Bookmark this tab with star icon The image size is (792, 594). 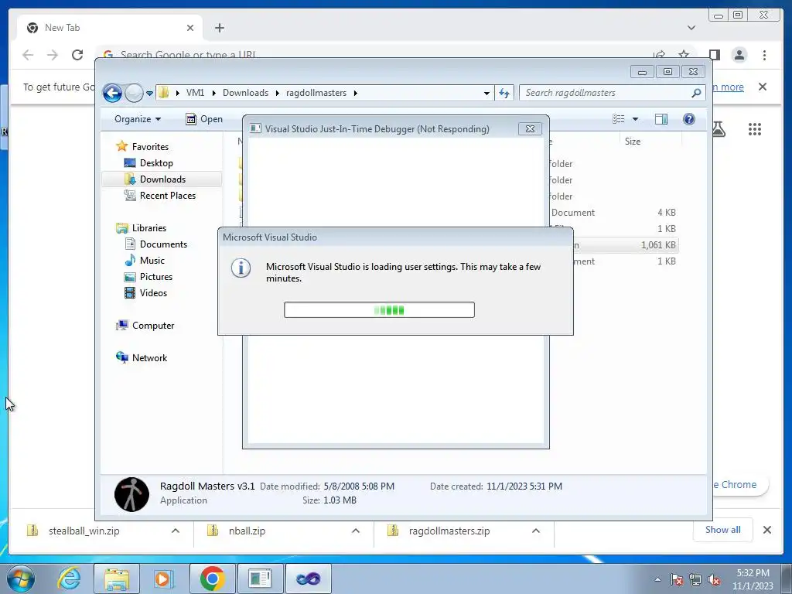(x=684, y=54)
